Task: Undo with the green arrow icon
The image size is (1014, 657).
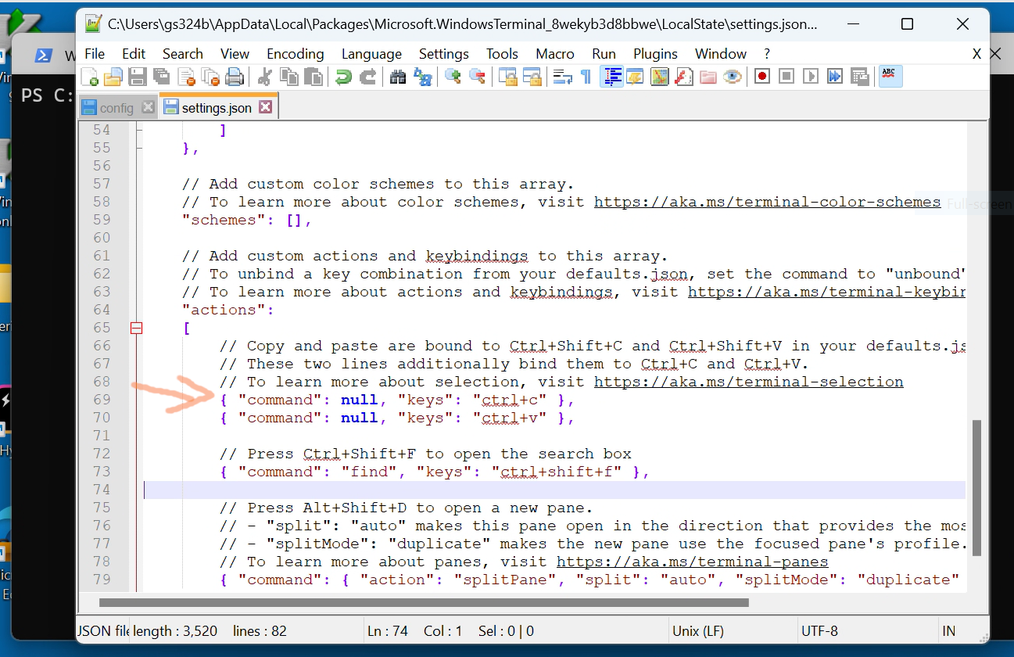Action: pos(343,77)
